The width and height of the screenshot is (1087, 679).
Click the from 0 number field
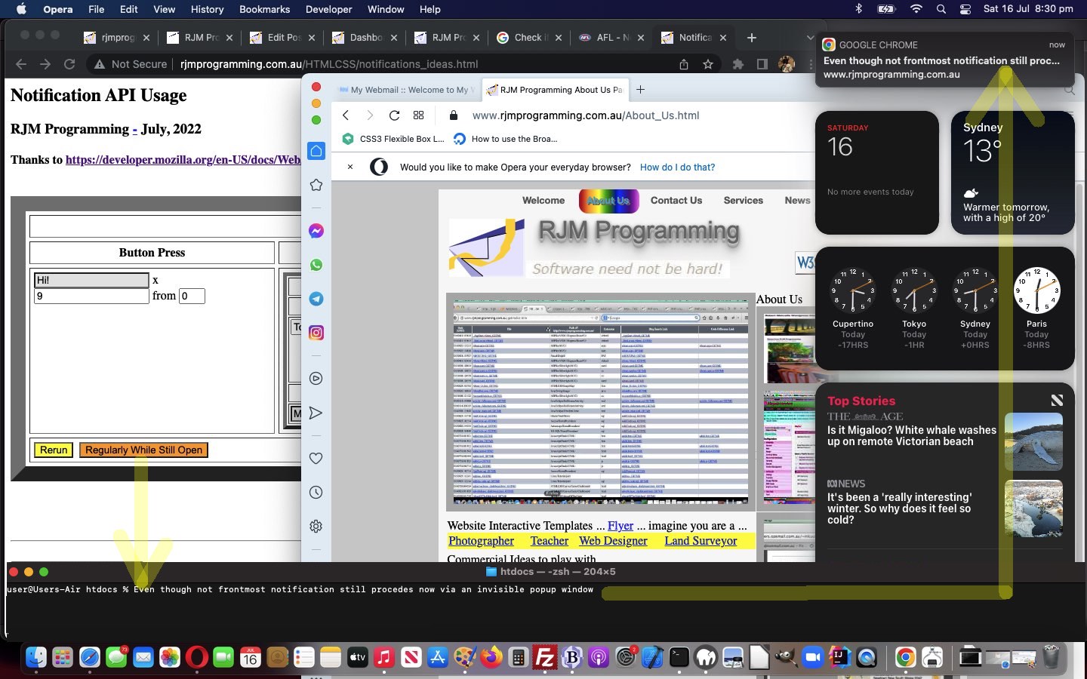point(192,296)
